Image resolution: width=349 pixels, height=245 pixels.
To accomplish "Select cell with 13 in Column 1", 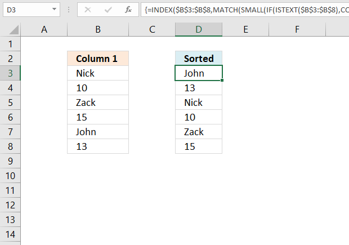I will [x=98, y=146].
